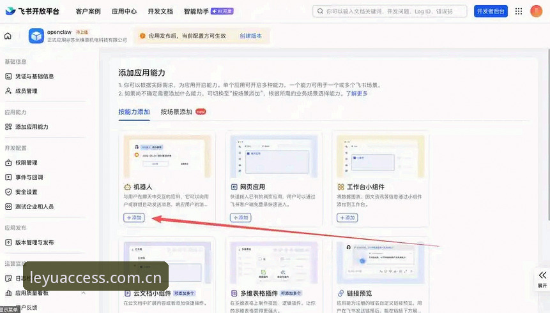Screen dimensions: 550x313
Task: Click the 应用质量看板 chart icon
Action: [x=8, y=293]
